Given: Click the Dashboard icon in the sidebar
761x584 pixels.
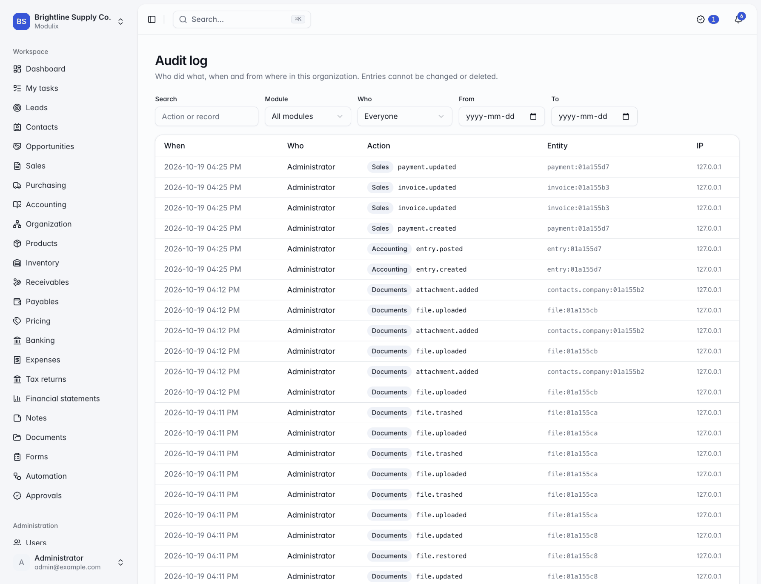Looking at the screenshot, I should (17, 69).
